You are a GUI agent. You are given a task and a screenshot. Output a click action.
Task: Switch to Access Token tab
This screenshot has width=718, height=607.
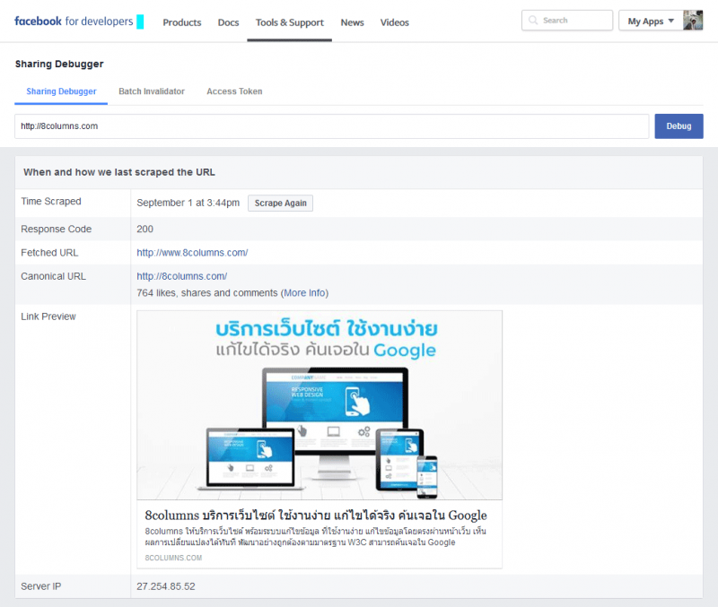point(234,91)
